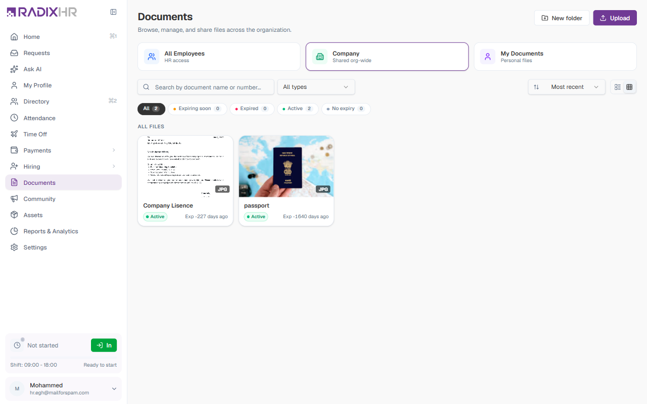The image size is (647, 404).
Task: Filter by All documents chip
Action: coord(151,109)
